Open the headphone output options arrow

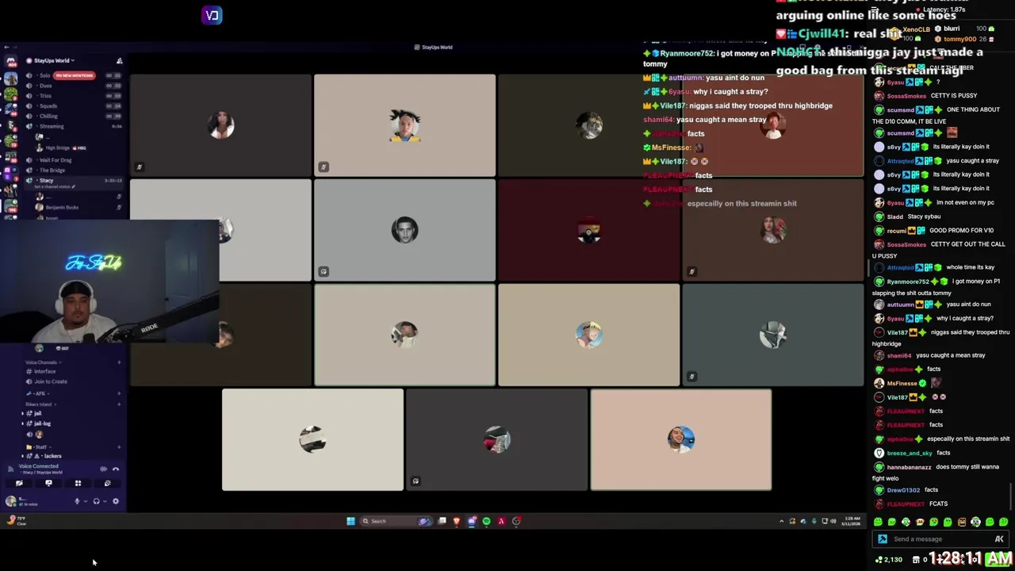(x=104, y=501)
